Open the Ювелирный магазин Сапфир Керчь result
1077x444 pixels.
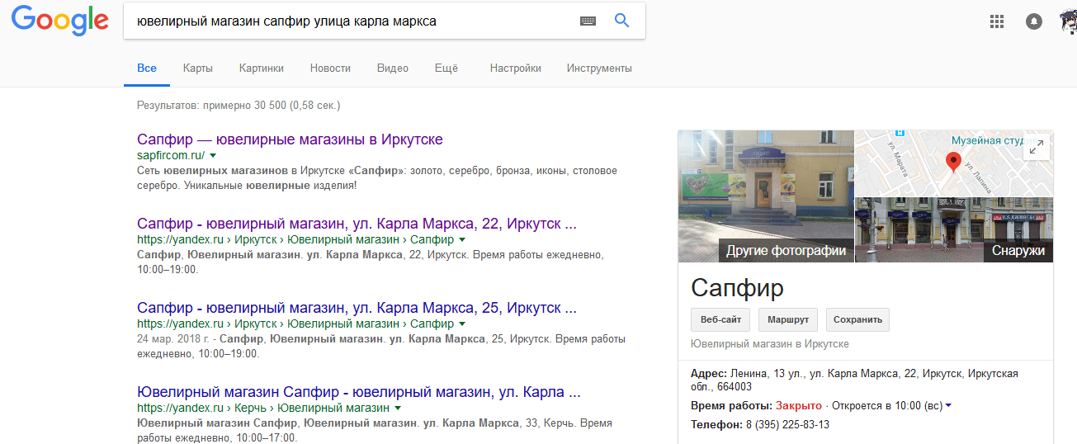[359, 392]
